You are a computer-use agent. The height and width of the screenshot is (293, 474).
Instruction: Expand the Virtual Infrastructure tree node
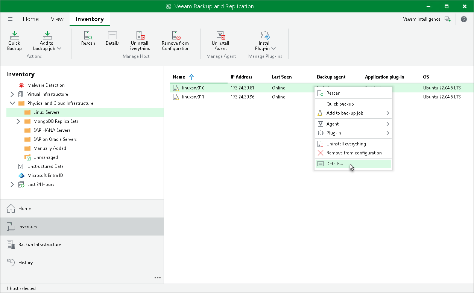pos(12,94)
